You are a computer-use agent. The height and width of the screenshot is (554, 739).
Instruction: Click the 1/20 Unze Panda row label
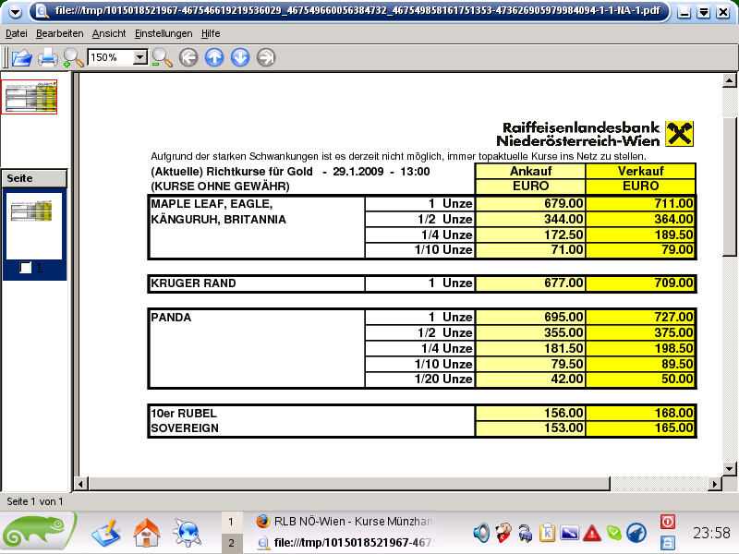(x=443, y=379)
